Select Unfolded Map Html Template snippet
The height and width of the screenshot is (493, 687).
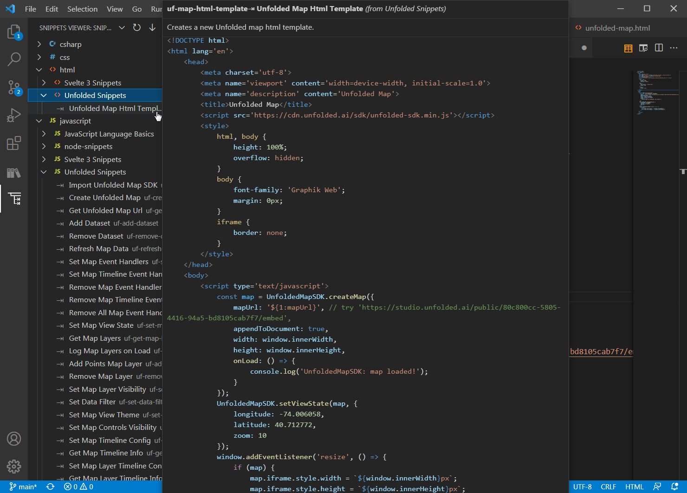tap(95, 108)
